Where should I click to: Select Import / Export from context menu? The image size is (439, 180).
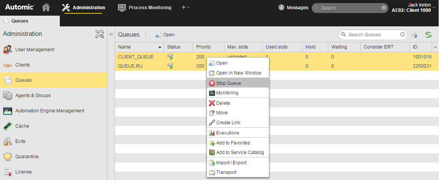[x=231, y=162]
